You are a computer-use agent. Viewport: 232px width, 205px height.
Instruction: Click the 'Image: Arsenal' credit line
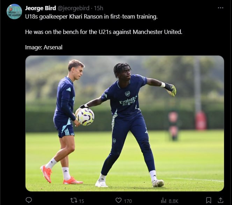tap(44, 47)
